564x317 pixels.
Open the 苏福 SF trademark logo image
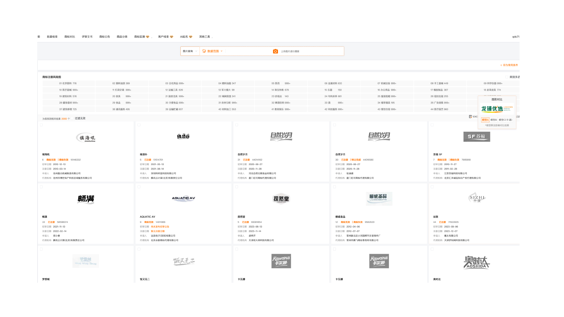pos(477,136)
